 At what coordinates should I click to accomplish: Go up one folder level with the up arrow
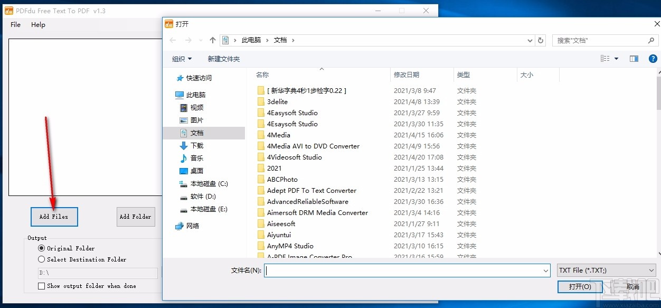(212, 40)
